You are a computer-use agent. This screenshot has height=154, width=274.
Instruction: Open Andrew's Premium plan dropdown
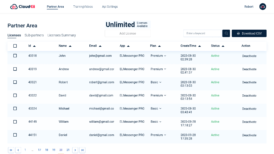(x=158, y=69)
